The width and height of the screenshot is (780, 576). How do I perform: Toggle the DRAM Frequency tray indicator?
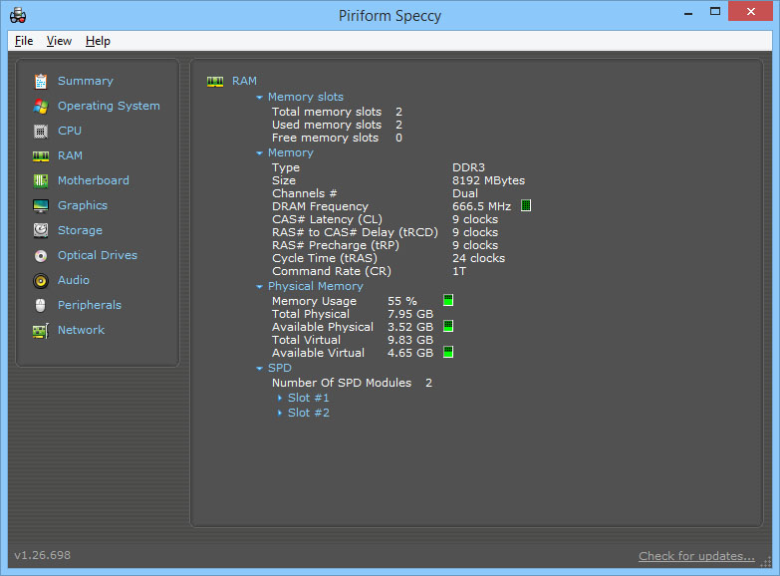click(526, 205)
